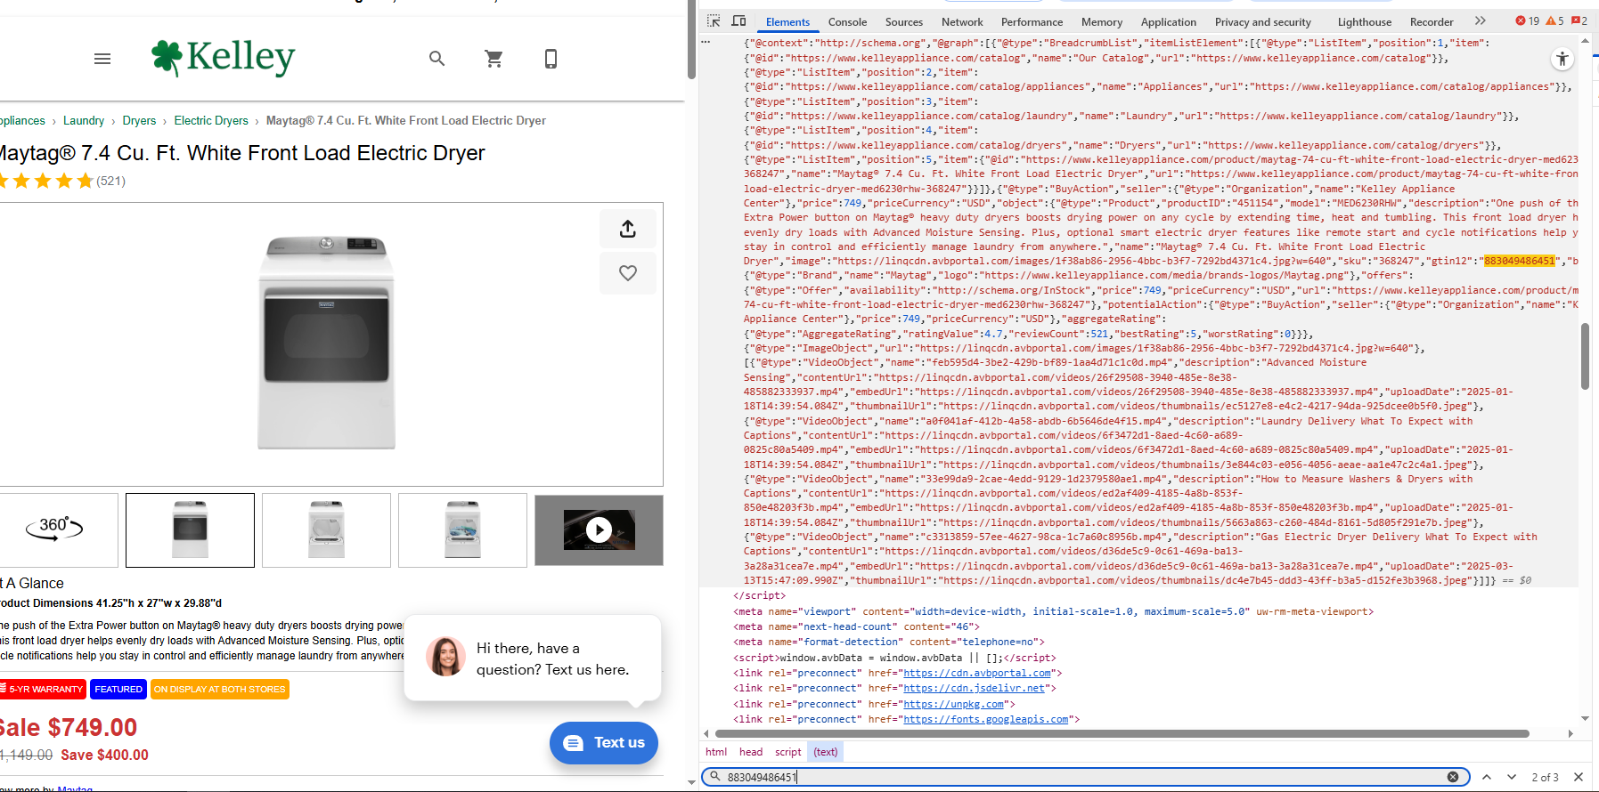Viewport: 1599px width, 792px height.
Task: Switch to the Performance tab
Action: pos(1032,22)
